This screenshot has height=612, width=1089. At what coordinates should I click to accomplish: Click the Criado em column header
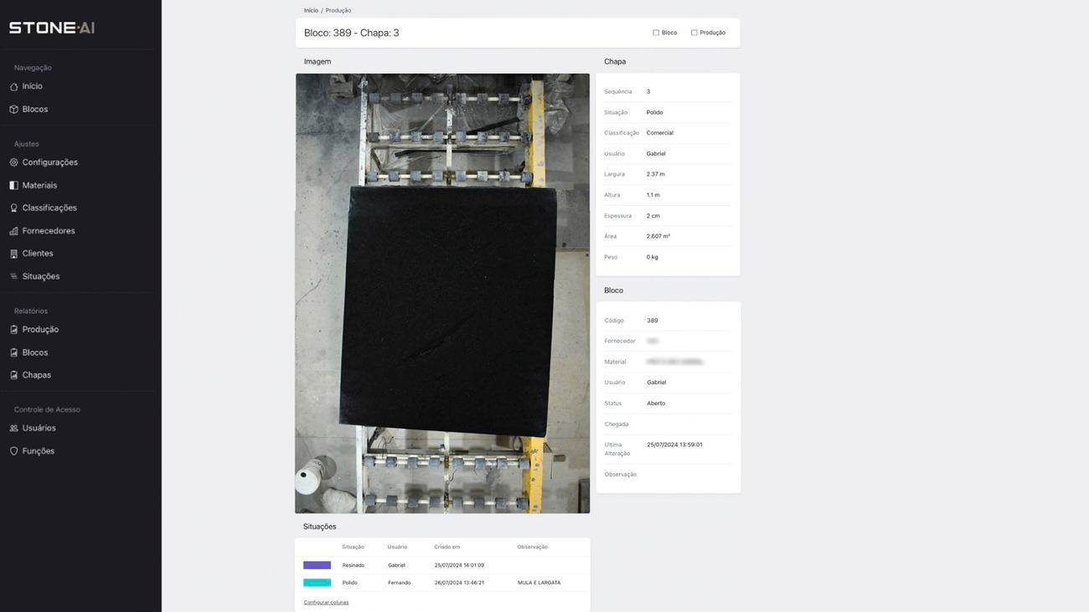coord(447,547)
